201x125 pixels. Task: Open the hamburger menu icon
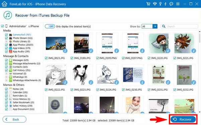(x=178, y=4)
